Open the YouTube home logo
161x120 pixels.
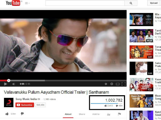[x=13, y=3]
